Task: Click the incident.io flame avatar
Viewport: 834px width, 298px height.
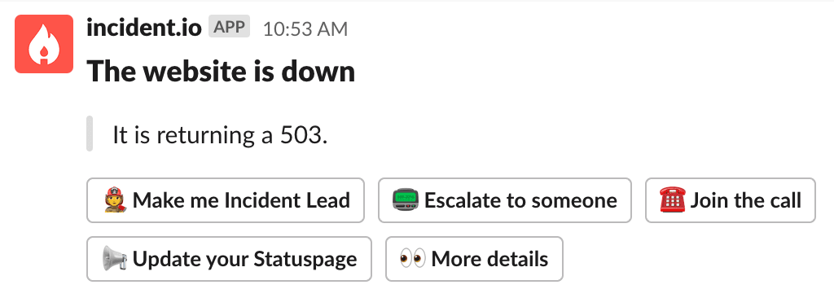Action: coord(44,44)
